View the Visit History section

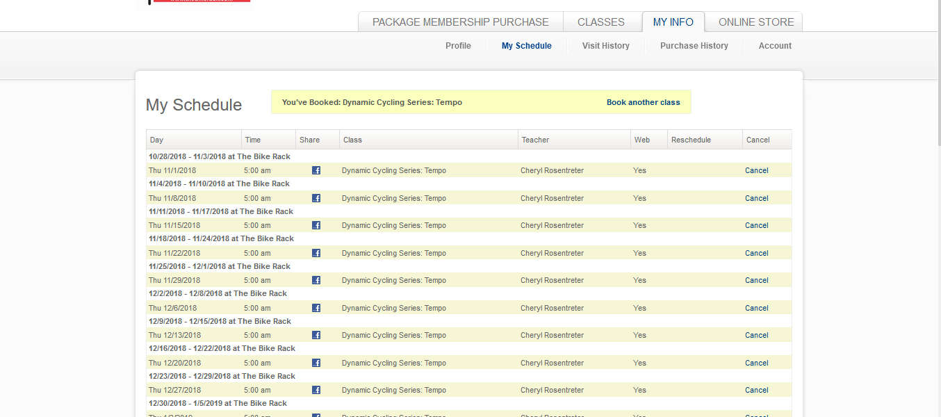point(605,46)
